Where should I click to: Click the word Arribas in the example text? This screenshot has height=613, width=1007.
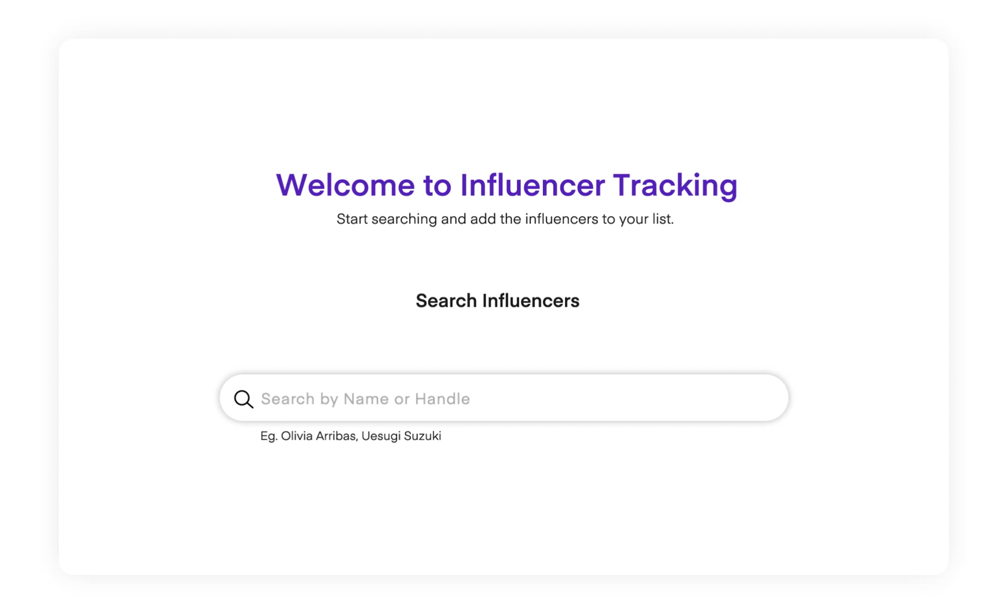336,436
